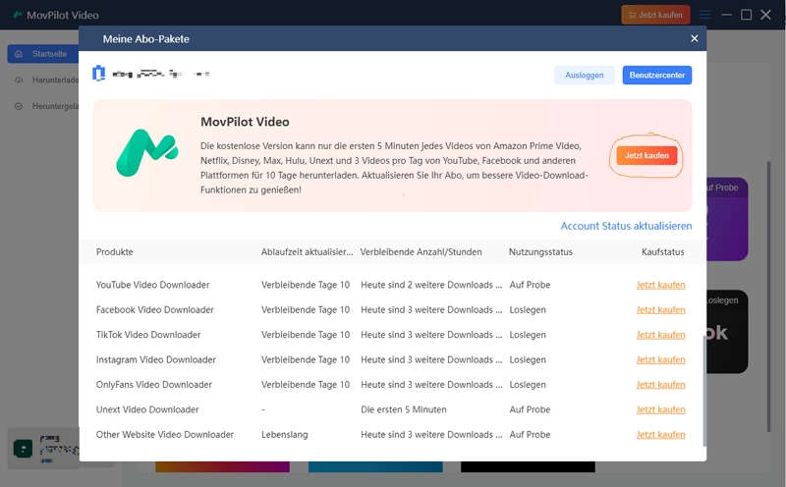Close the Meine Abo-Pakete dialog
786x487 pixels.
[694, 38]
